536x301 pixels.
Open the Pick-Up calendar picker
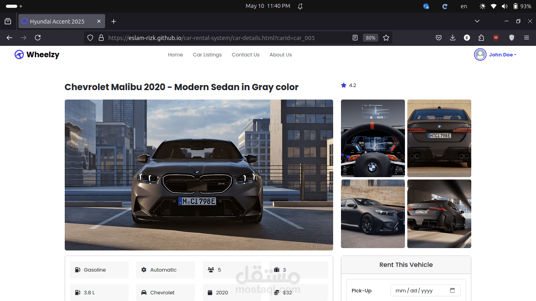[x=452, y=290]
